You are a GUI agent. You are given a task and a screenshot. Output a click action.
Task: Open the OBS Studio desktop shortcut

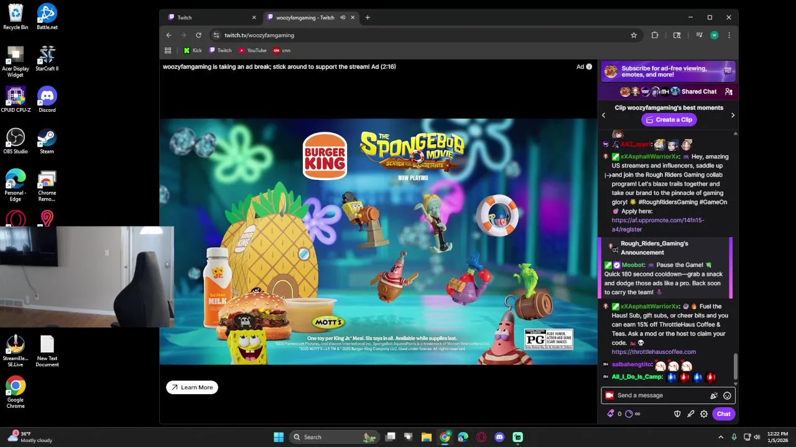coord(16,141)
